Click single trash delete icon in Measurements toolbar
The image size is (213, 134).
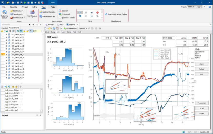10,31
